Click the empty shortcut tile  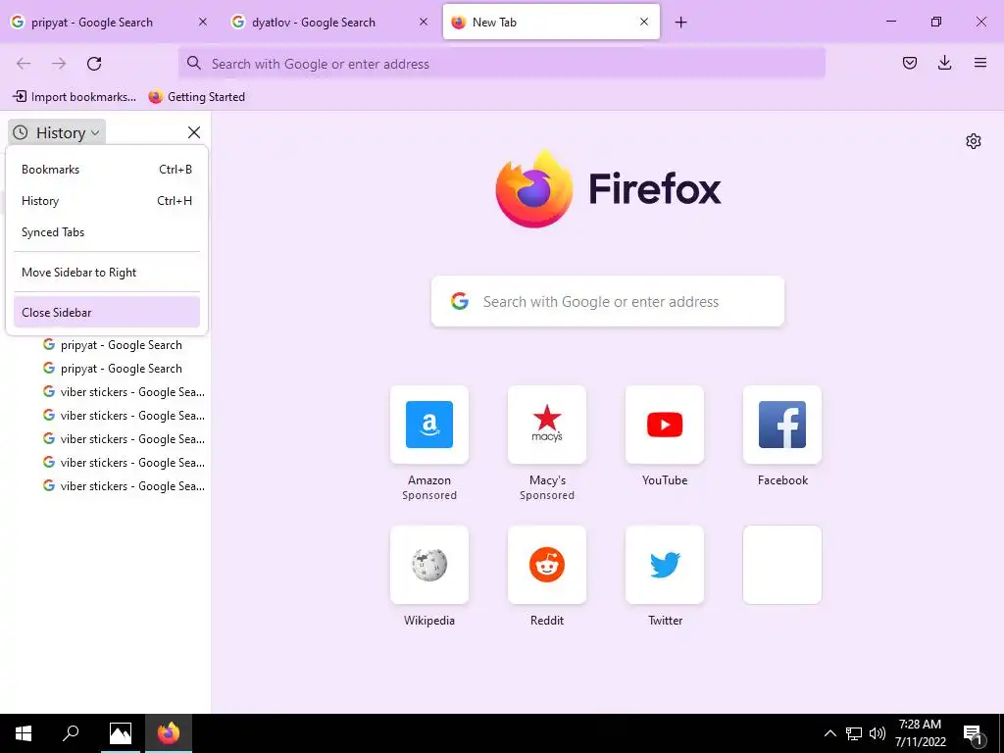click(781, 565)
